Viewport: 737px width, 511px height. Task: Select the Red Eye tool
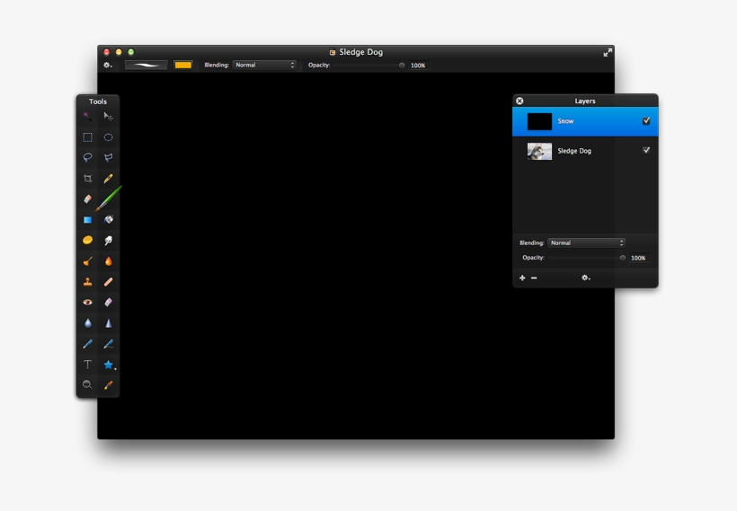(87, 303)
